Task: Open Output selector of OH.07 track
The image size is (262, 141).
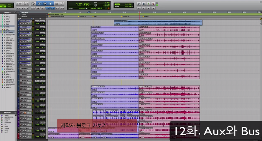Action: click(43, 27)
